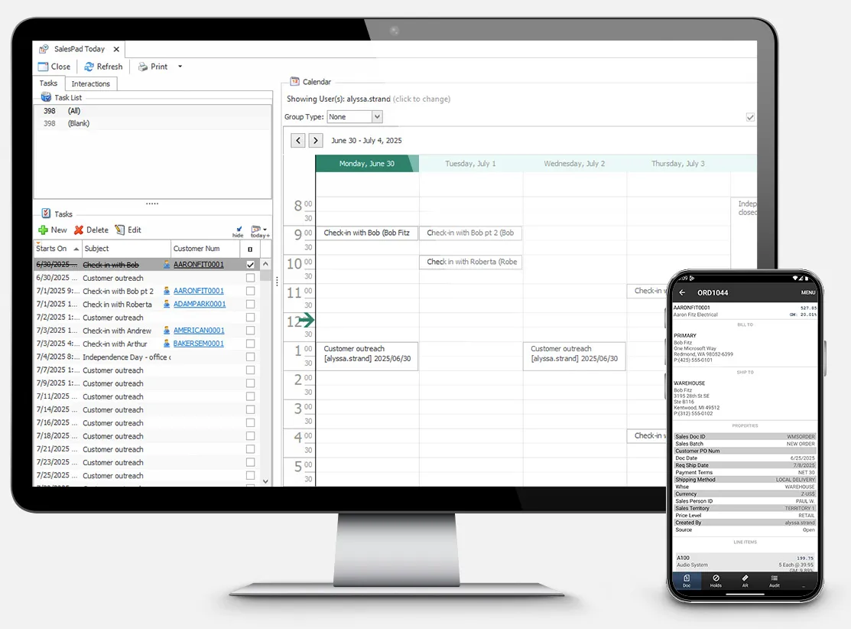Click the hide completed tasks checkmark icon
Image resolution: width=851 pixels, height=629 pixels.
[x=239, y=231]
